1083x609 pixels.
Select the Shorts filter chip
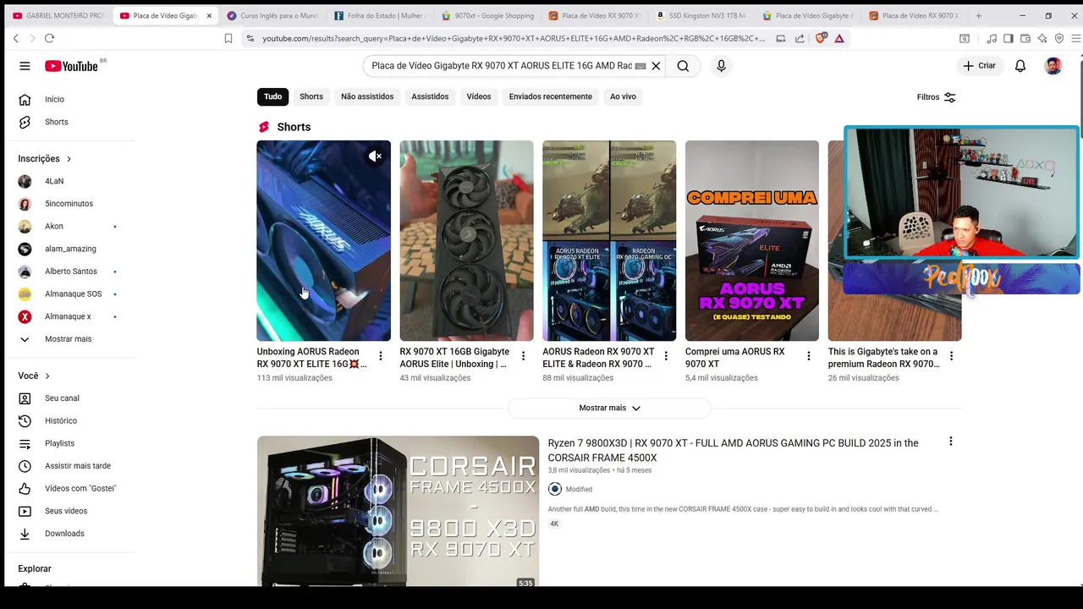311,96
